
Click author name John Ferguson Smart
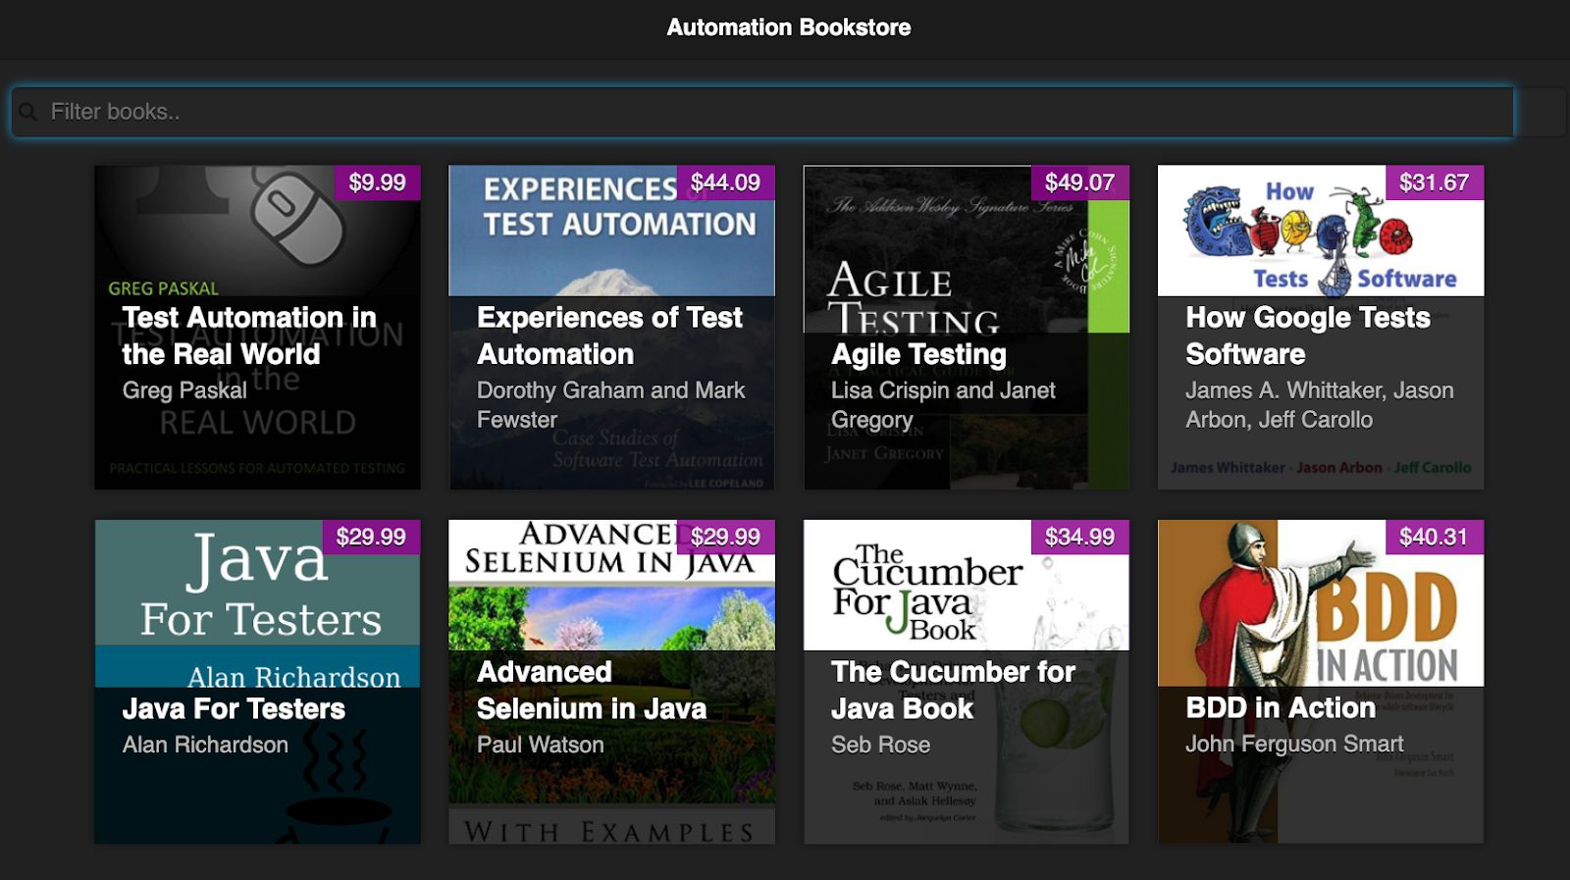coord(1293,744)
